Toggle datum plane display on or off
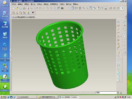The image size is (132, 99). (13, 12)
